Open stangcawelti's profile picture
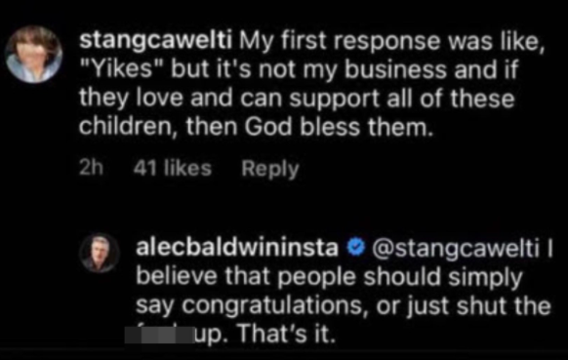The image size is (568, 360). pyautogui.click(x=34, y=54)
